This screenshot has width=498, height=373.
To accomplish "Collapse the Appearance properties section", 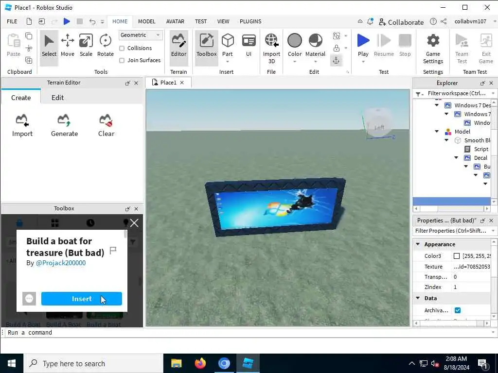I will click(x=418, y=244).
